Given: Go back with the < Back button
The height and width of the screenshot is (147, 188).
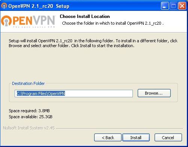Looking at the screenshot, I should coord(108,138).
